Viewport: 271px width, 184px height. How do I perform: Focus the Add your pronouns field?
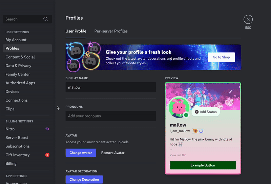(110, 116)
